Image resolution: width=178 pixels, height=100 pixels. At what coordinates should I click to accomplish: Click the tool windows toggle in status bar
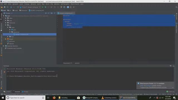tap(2, 94)
